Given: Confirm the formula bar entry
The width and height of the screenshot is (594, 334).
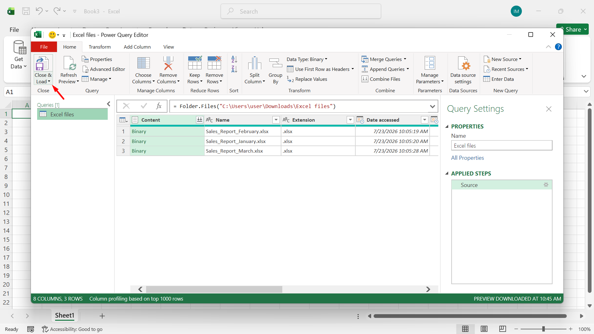Looking at the screenshot, I should [144, 106].
